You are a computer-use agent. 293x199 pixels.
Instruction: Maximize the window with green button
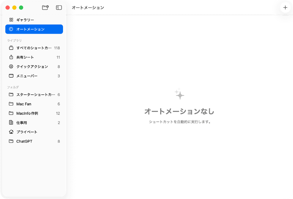click(x=21, y=7)
